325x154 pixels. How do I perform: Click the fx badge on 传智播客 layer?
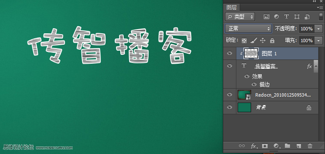click(309, 66)
